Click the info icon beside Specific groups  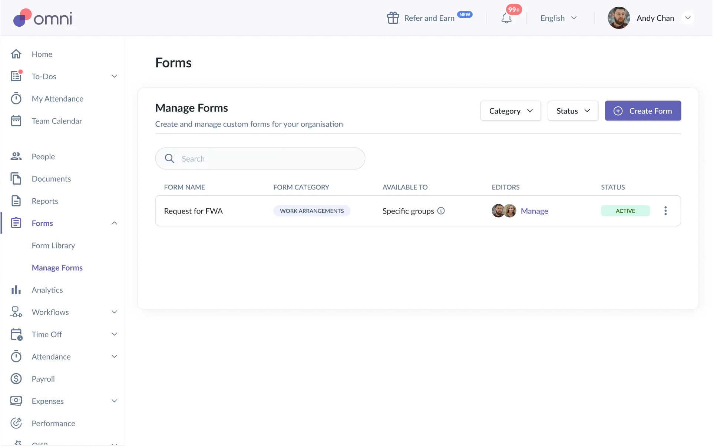click(x=441, y=211)
